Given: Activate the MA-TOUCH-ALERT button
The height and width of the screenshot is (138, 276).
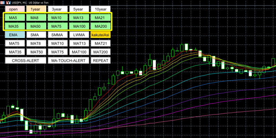Looking at the screenshot, I should point(68,60).
